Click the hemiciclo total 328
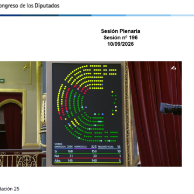The image size is (194, 194). (x=94, y=147)
